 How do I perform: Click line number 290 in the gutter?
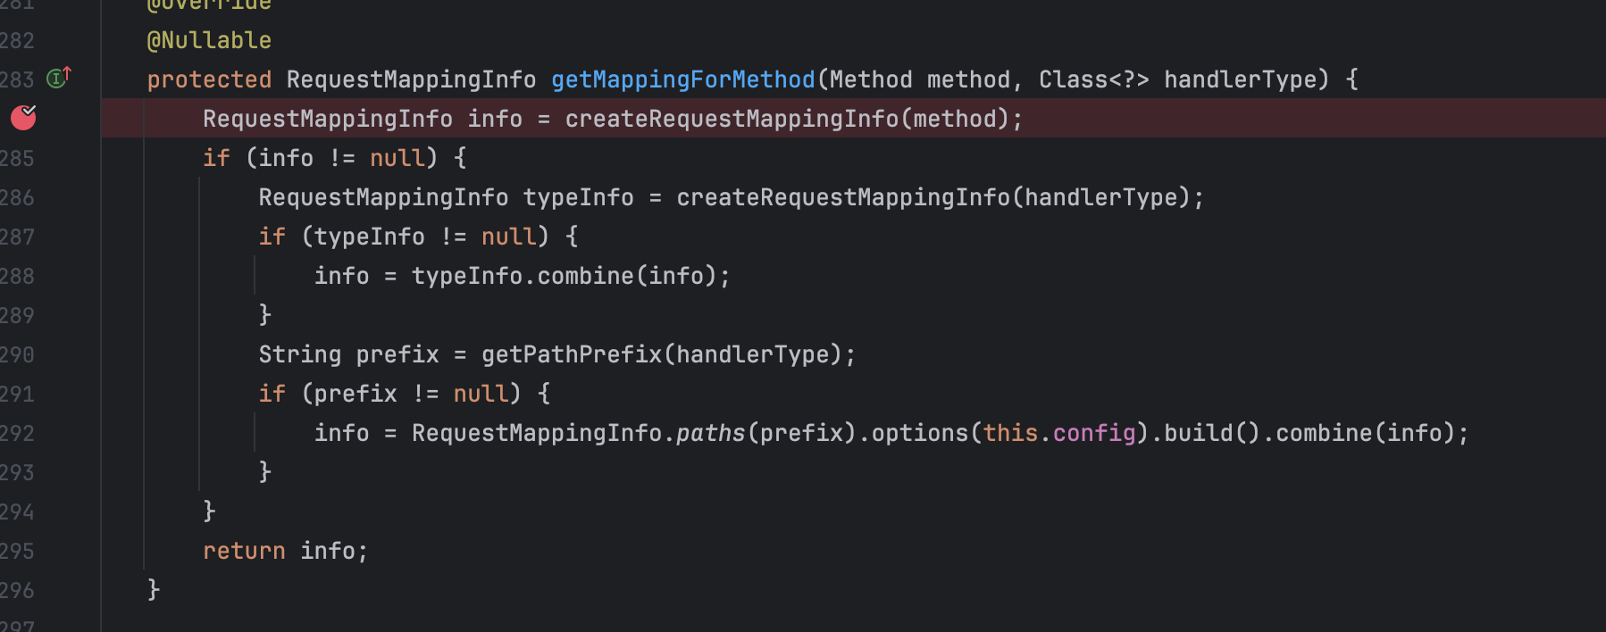pos(17,354)
